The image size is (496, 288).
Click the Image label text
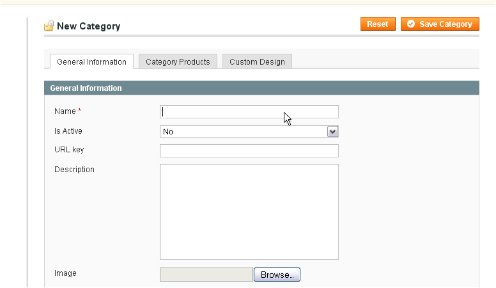click(x=65, y=273)
